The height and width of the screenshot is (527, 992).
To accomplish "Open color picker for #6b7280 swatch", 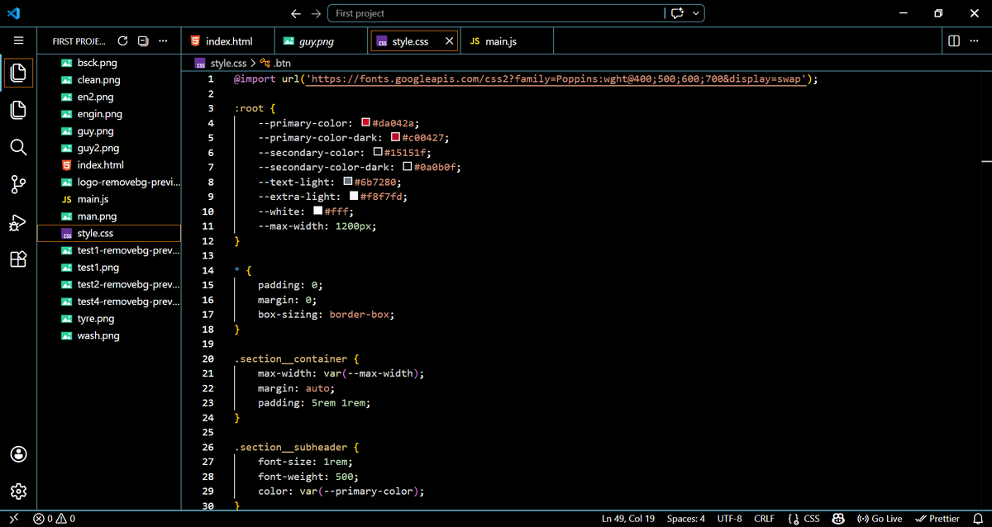I will (x=348, y=181).
